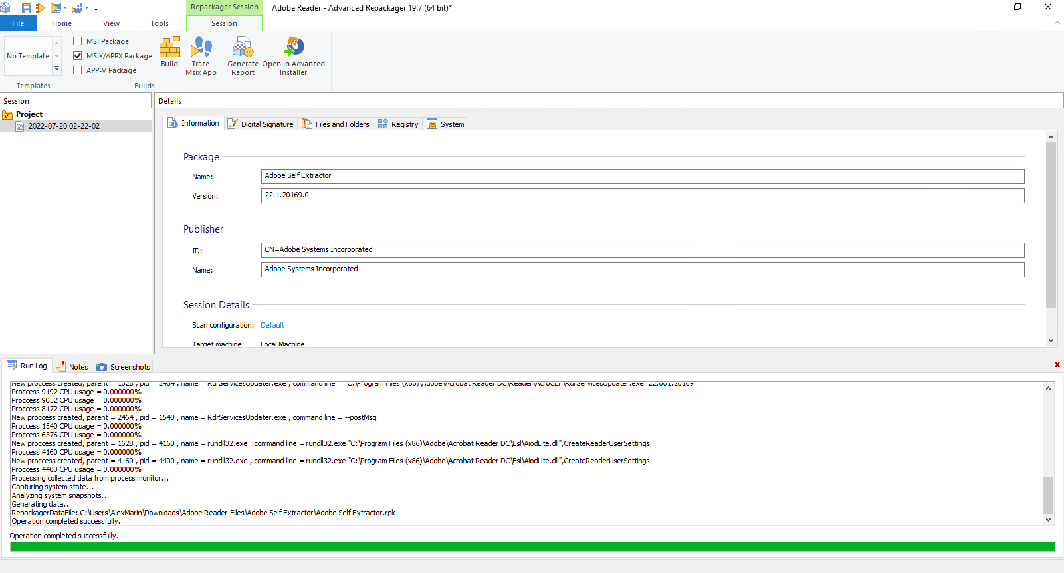The width and height of the screenshot is (1064, 573).
Task: Click the Package Version field
Action: tap(643, 195)
